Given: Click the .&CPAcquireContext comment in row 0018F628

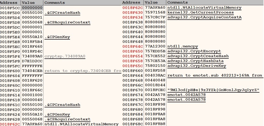Looking at the screenshot, I should [67, 119].
